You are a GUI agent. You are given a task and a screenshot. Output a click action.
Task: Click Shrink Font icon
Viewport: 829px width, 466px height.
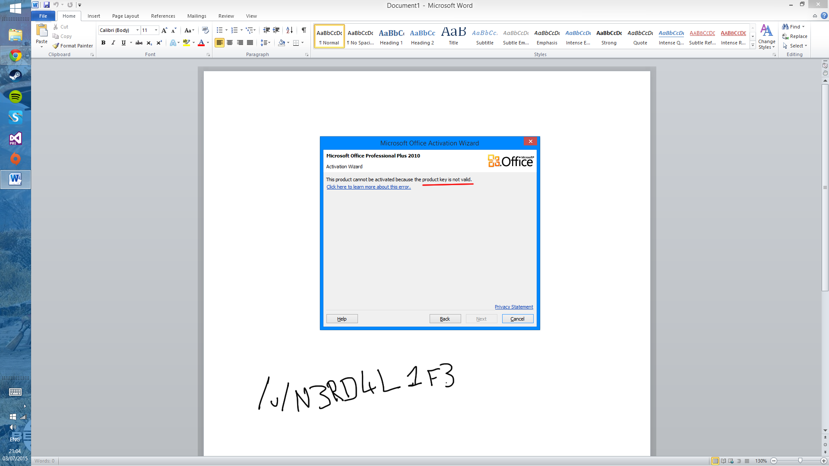(174, 30)
